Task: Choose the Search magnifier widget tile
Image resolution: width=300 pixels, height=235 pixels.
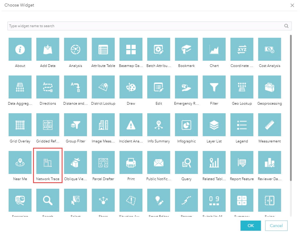Action: coord(48,200)
